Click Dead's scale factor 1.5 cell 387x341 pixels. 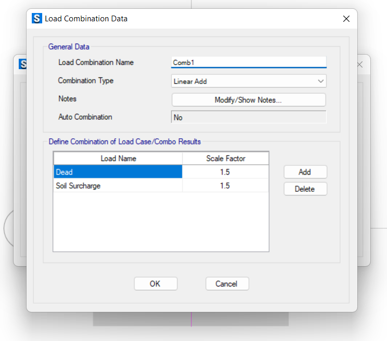tap(226, 172)
